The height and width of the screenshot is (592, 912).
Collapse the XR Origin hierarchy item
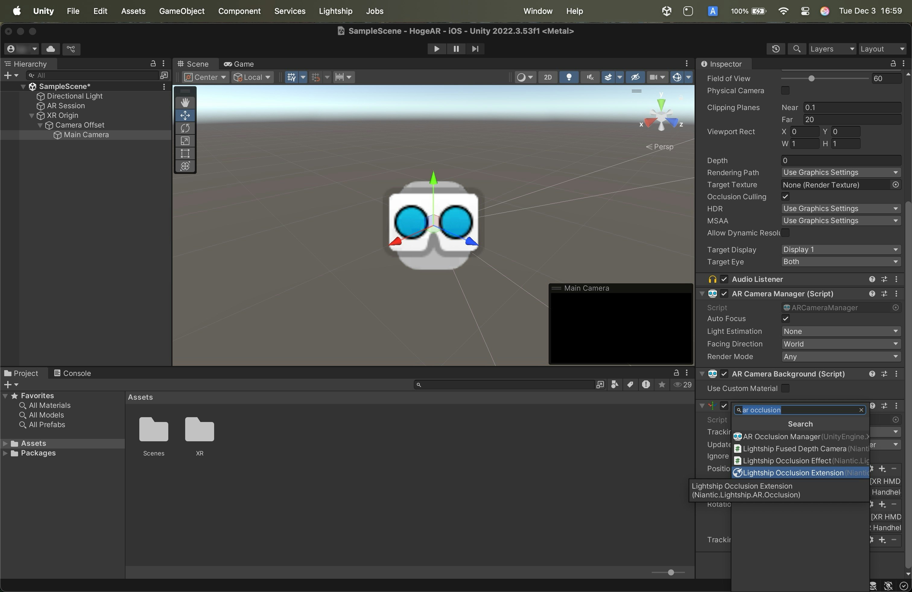pos(32,116)
